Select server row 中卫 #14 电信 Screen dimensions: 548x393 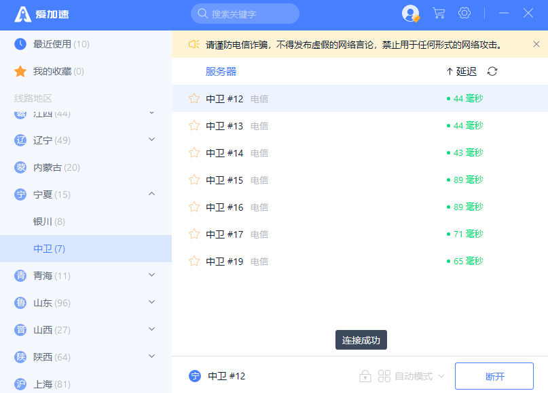point(360,152)
